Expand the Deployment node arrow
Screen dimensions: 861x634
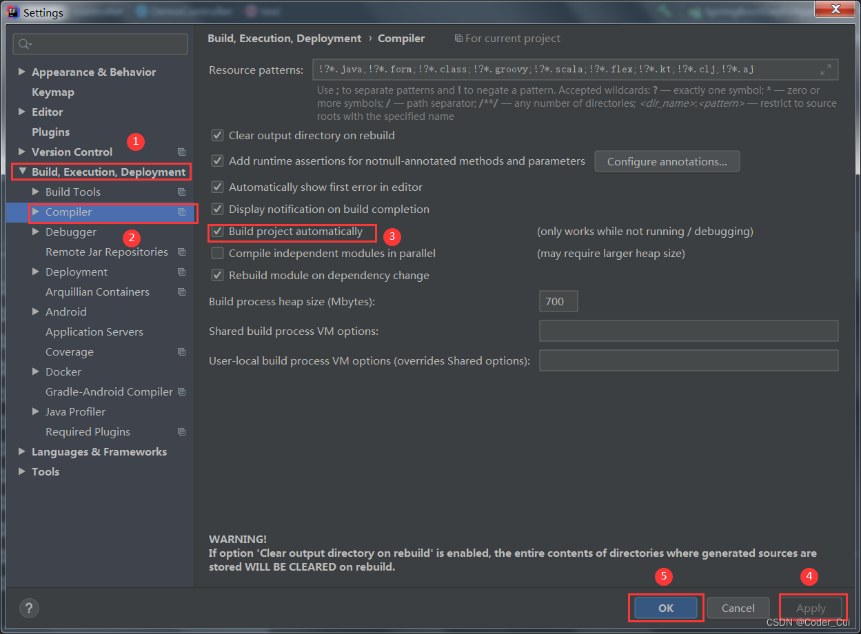[36, 272]
